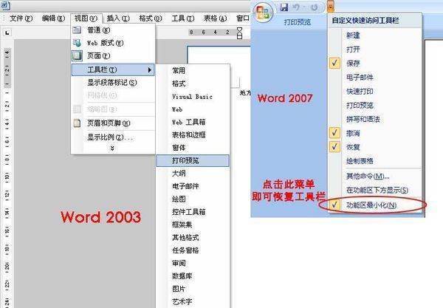Click the header and footer icon beside 页眉和页脚
The height and width of the screenshot is (308, 443).
pyautogui.click(x=77, y=123)
